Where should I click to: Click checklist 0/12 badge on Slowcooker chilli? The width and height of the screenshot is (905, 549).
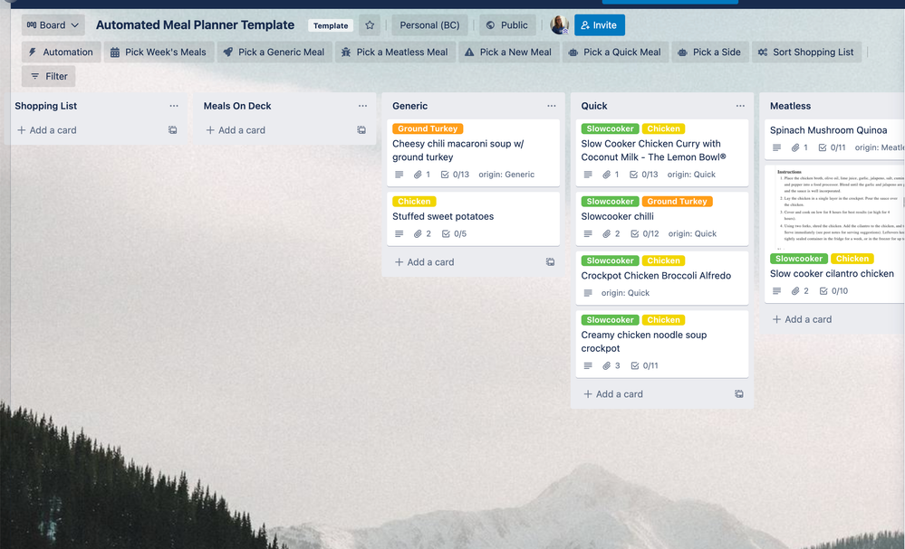[643, 234]
